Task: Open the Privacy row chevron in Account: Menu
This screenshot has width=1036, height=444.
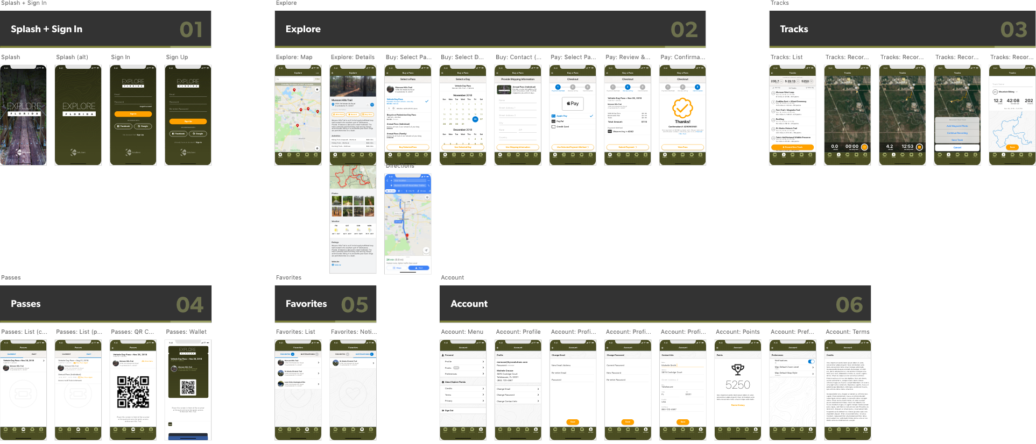Action: click(x=483, y=400)
